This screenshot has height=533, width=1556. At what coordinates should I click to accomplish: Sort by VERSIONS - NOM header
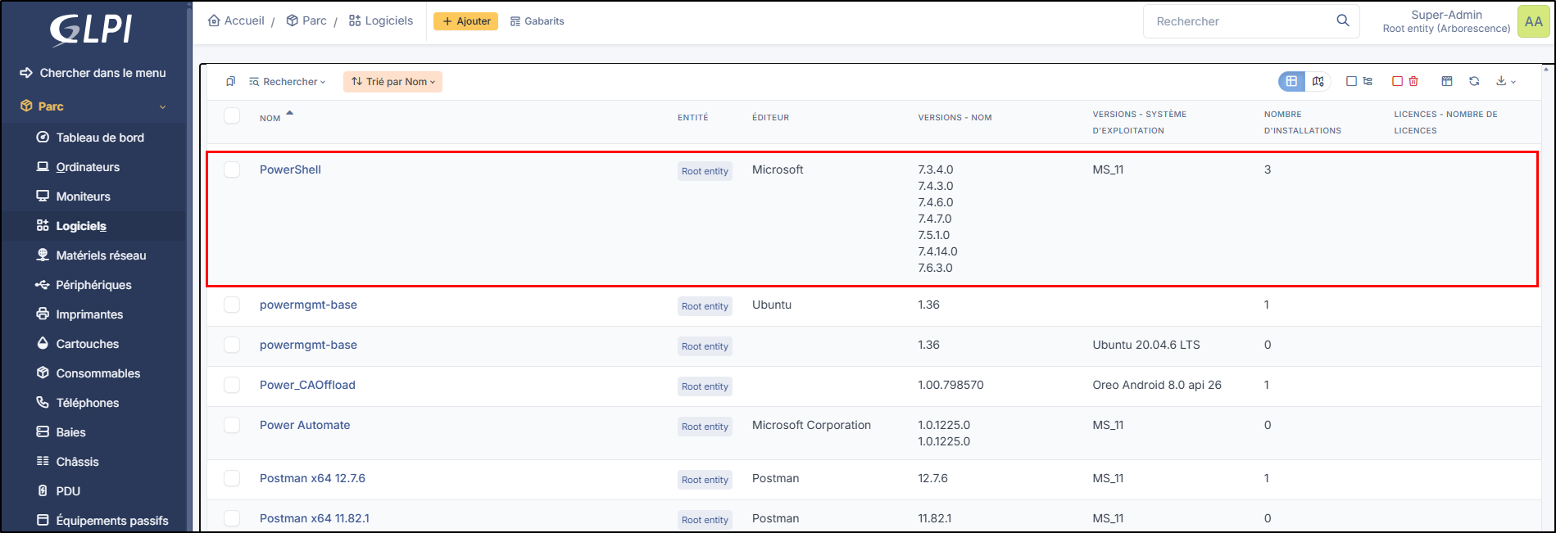[x=955, y=118]
